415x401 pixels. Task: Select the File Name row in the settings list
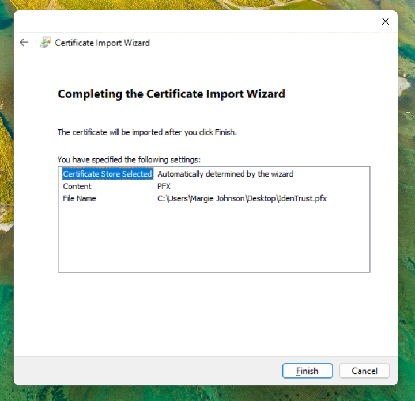click(x=80, y=198)
